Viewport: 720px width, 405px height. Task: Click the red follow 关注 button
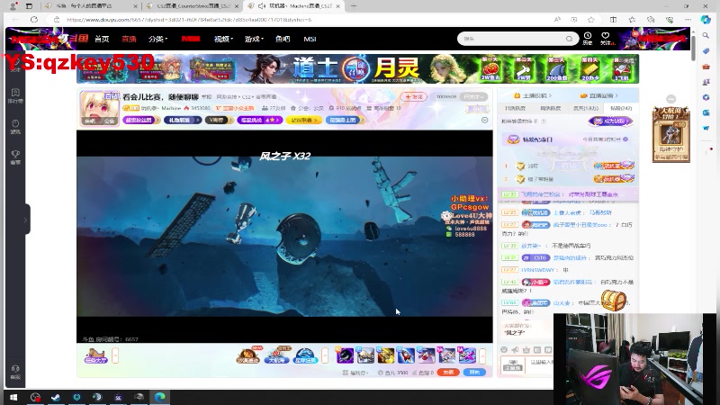click(413, 96)
